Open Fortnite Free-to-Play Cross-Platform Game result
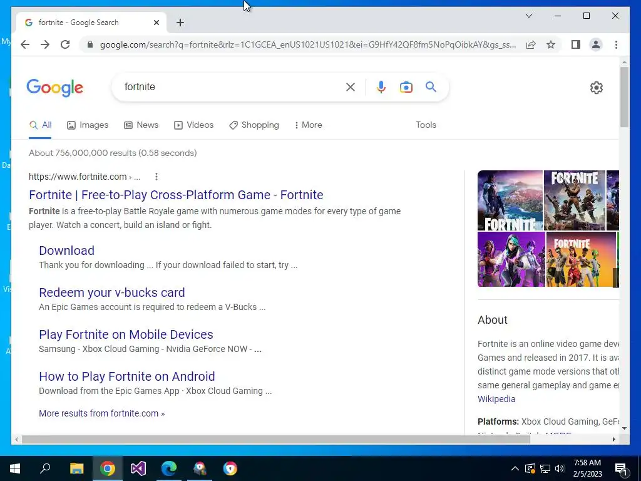The image size is (641, 481). pos(176,195)
